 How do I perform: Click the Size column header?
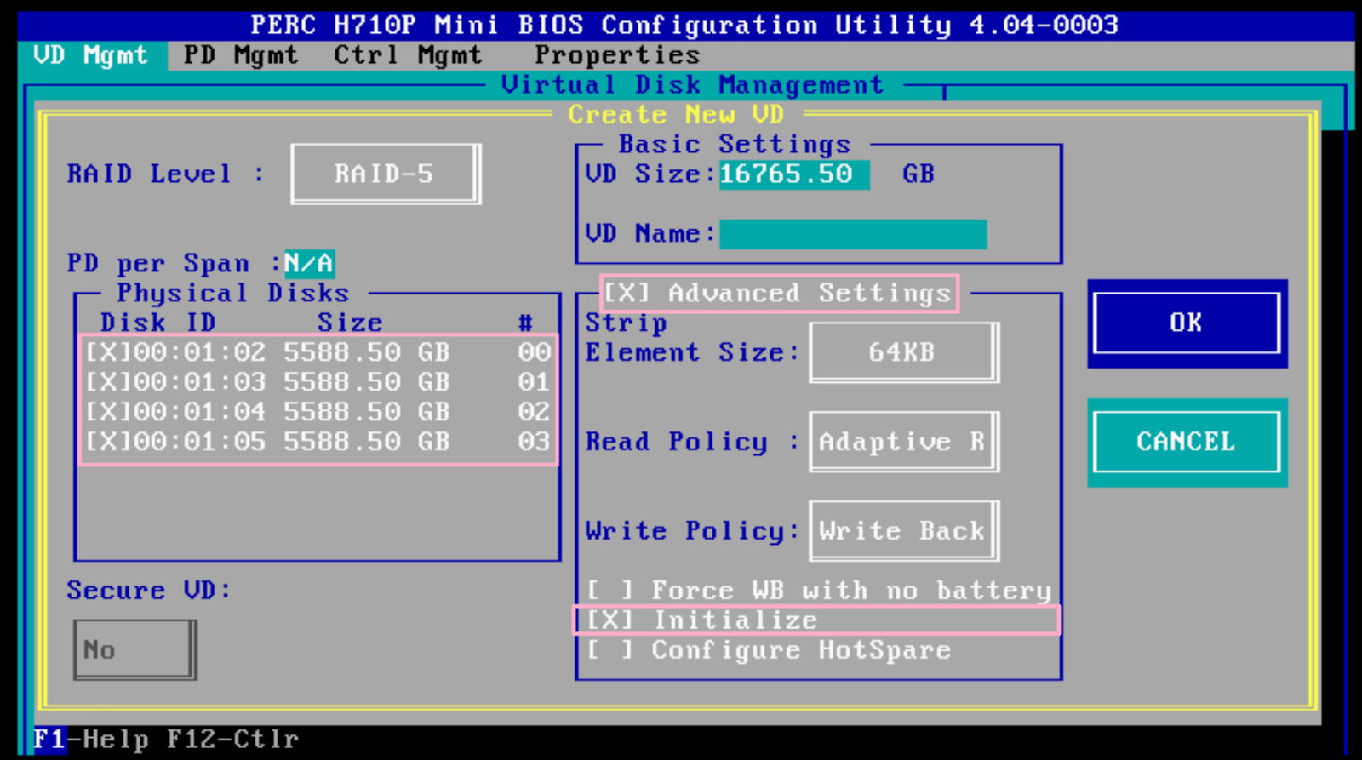350,323
